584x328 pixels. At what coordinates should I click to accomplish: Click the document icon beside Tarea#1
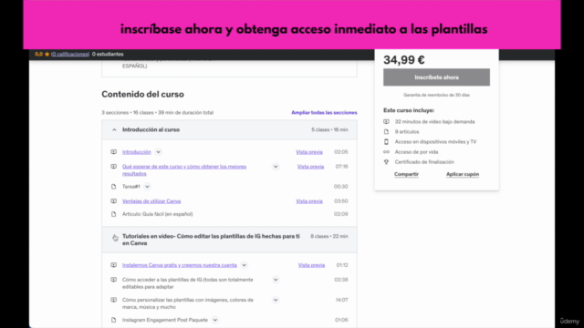pos(113,186)
